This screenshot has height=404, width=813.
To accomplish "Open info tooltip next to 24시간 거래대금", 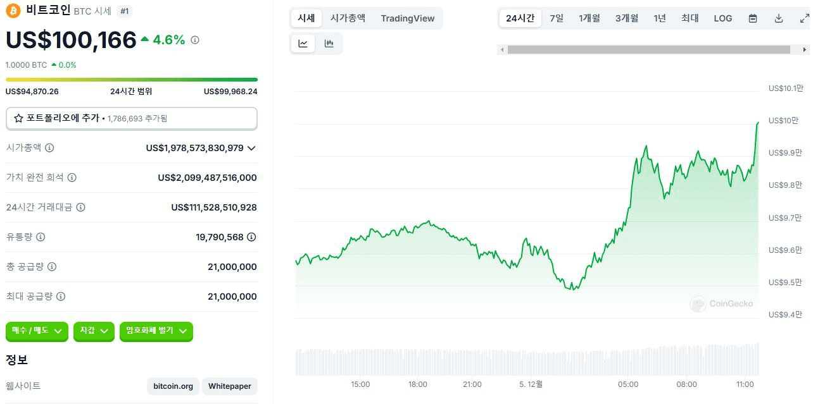I will (x=80, y=207).
